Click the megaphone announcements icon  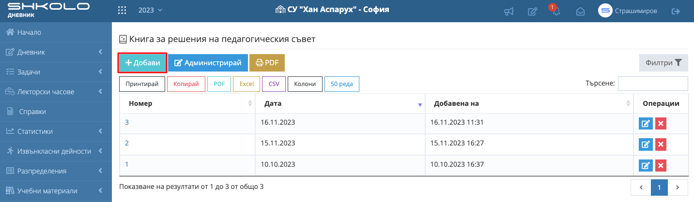[x=509, y=11]
